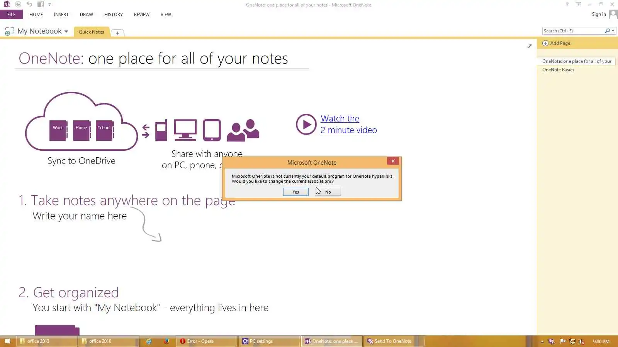Click Sign in link
The height and width of the screenshot is (347, 618).
599,14
